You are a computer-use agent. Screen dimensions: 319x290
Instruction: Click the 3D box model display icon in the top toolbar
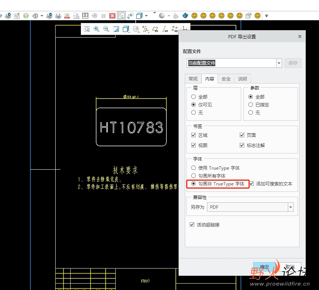(139, 16)
